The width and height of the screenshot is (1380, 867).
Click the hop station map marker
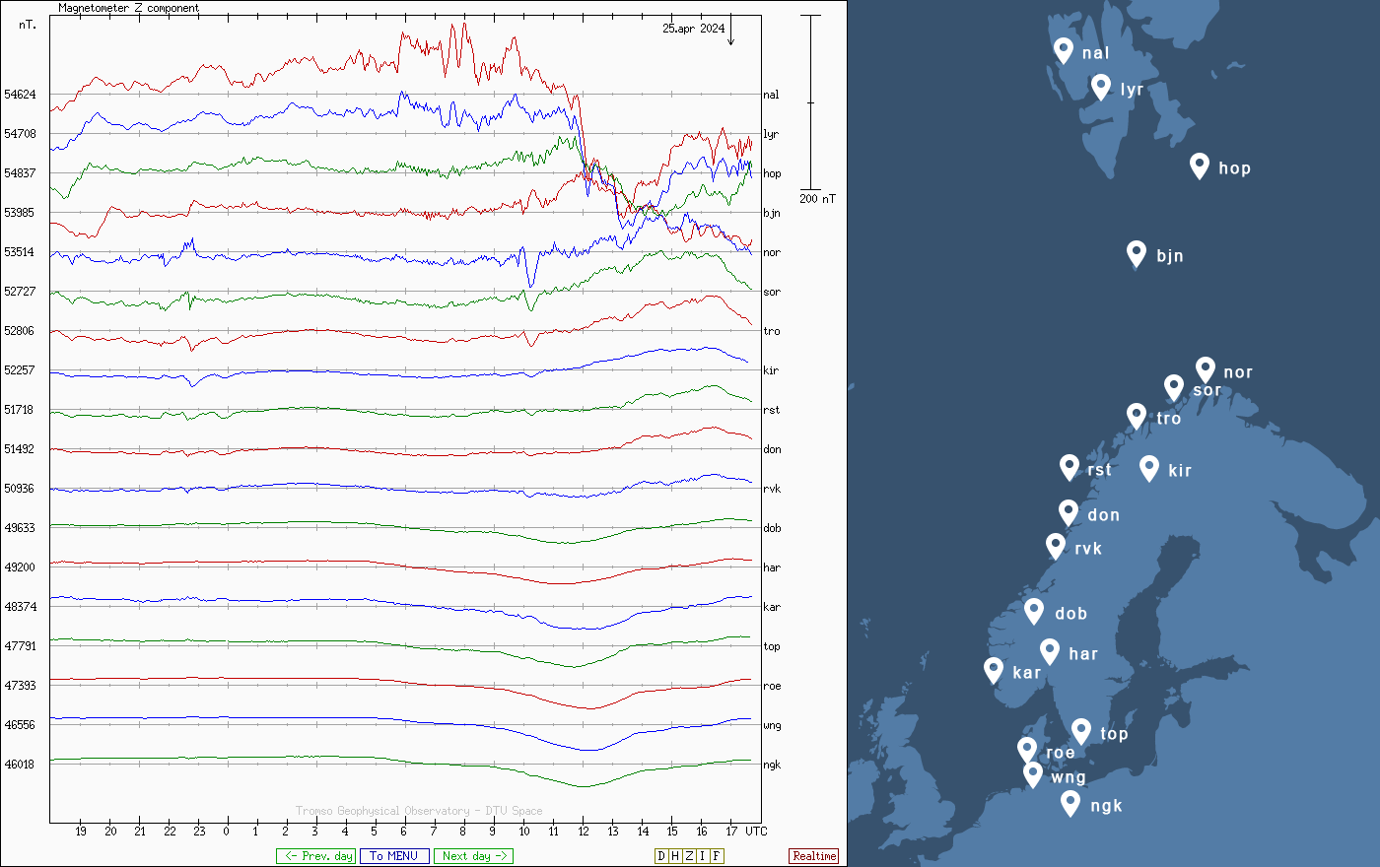[x=1199, y=165]
